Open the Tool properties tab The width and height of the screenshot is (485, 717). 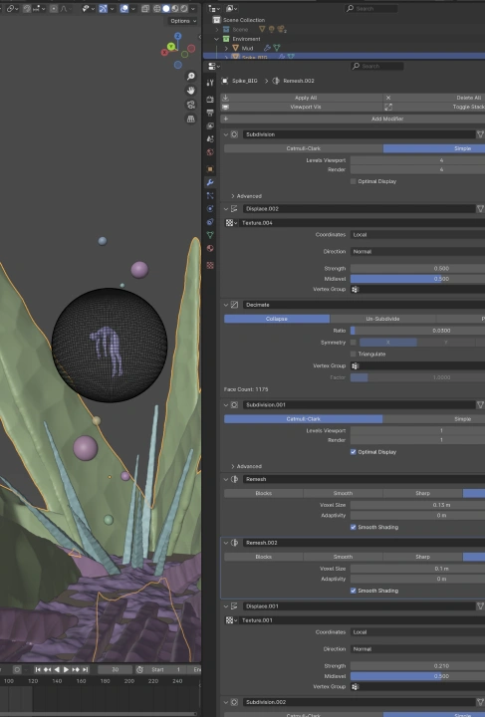pos(210,83)
